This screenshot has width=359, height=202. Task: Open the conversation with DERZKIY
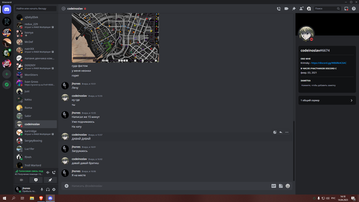(x=36, y=67)
